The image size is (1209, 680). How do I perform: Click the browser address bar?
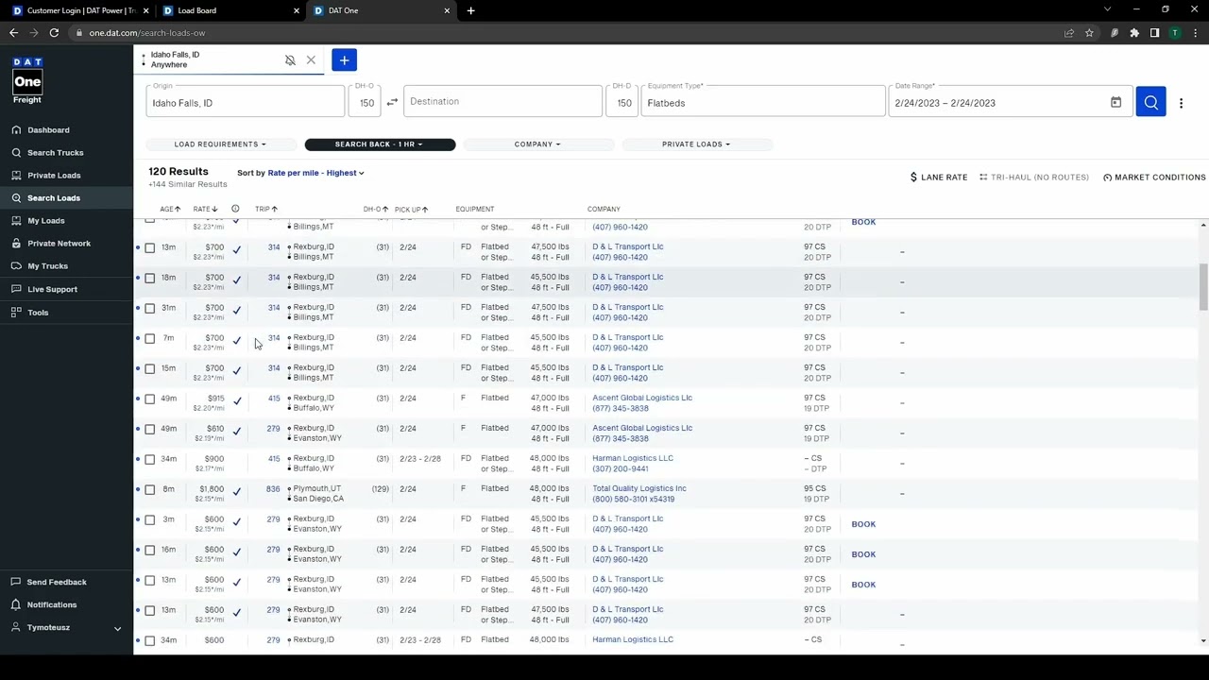tap(567, 32)
